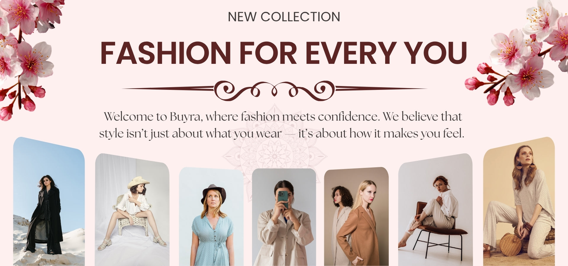This screenshot has width=568, height=266.
Task: Click the ornamental swirl divider
Action: pyautogui.click(x=274, y=89)
